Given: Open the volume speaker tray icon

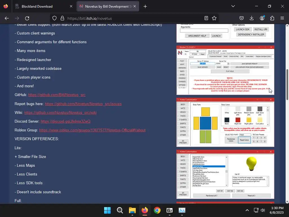Looking at the screenshot, I should point(263,210).
